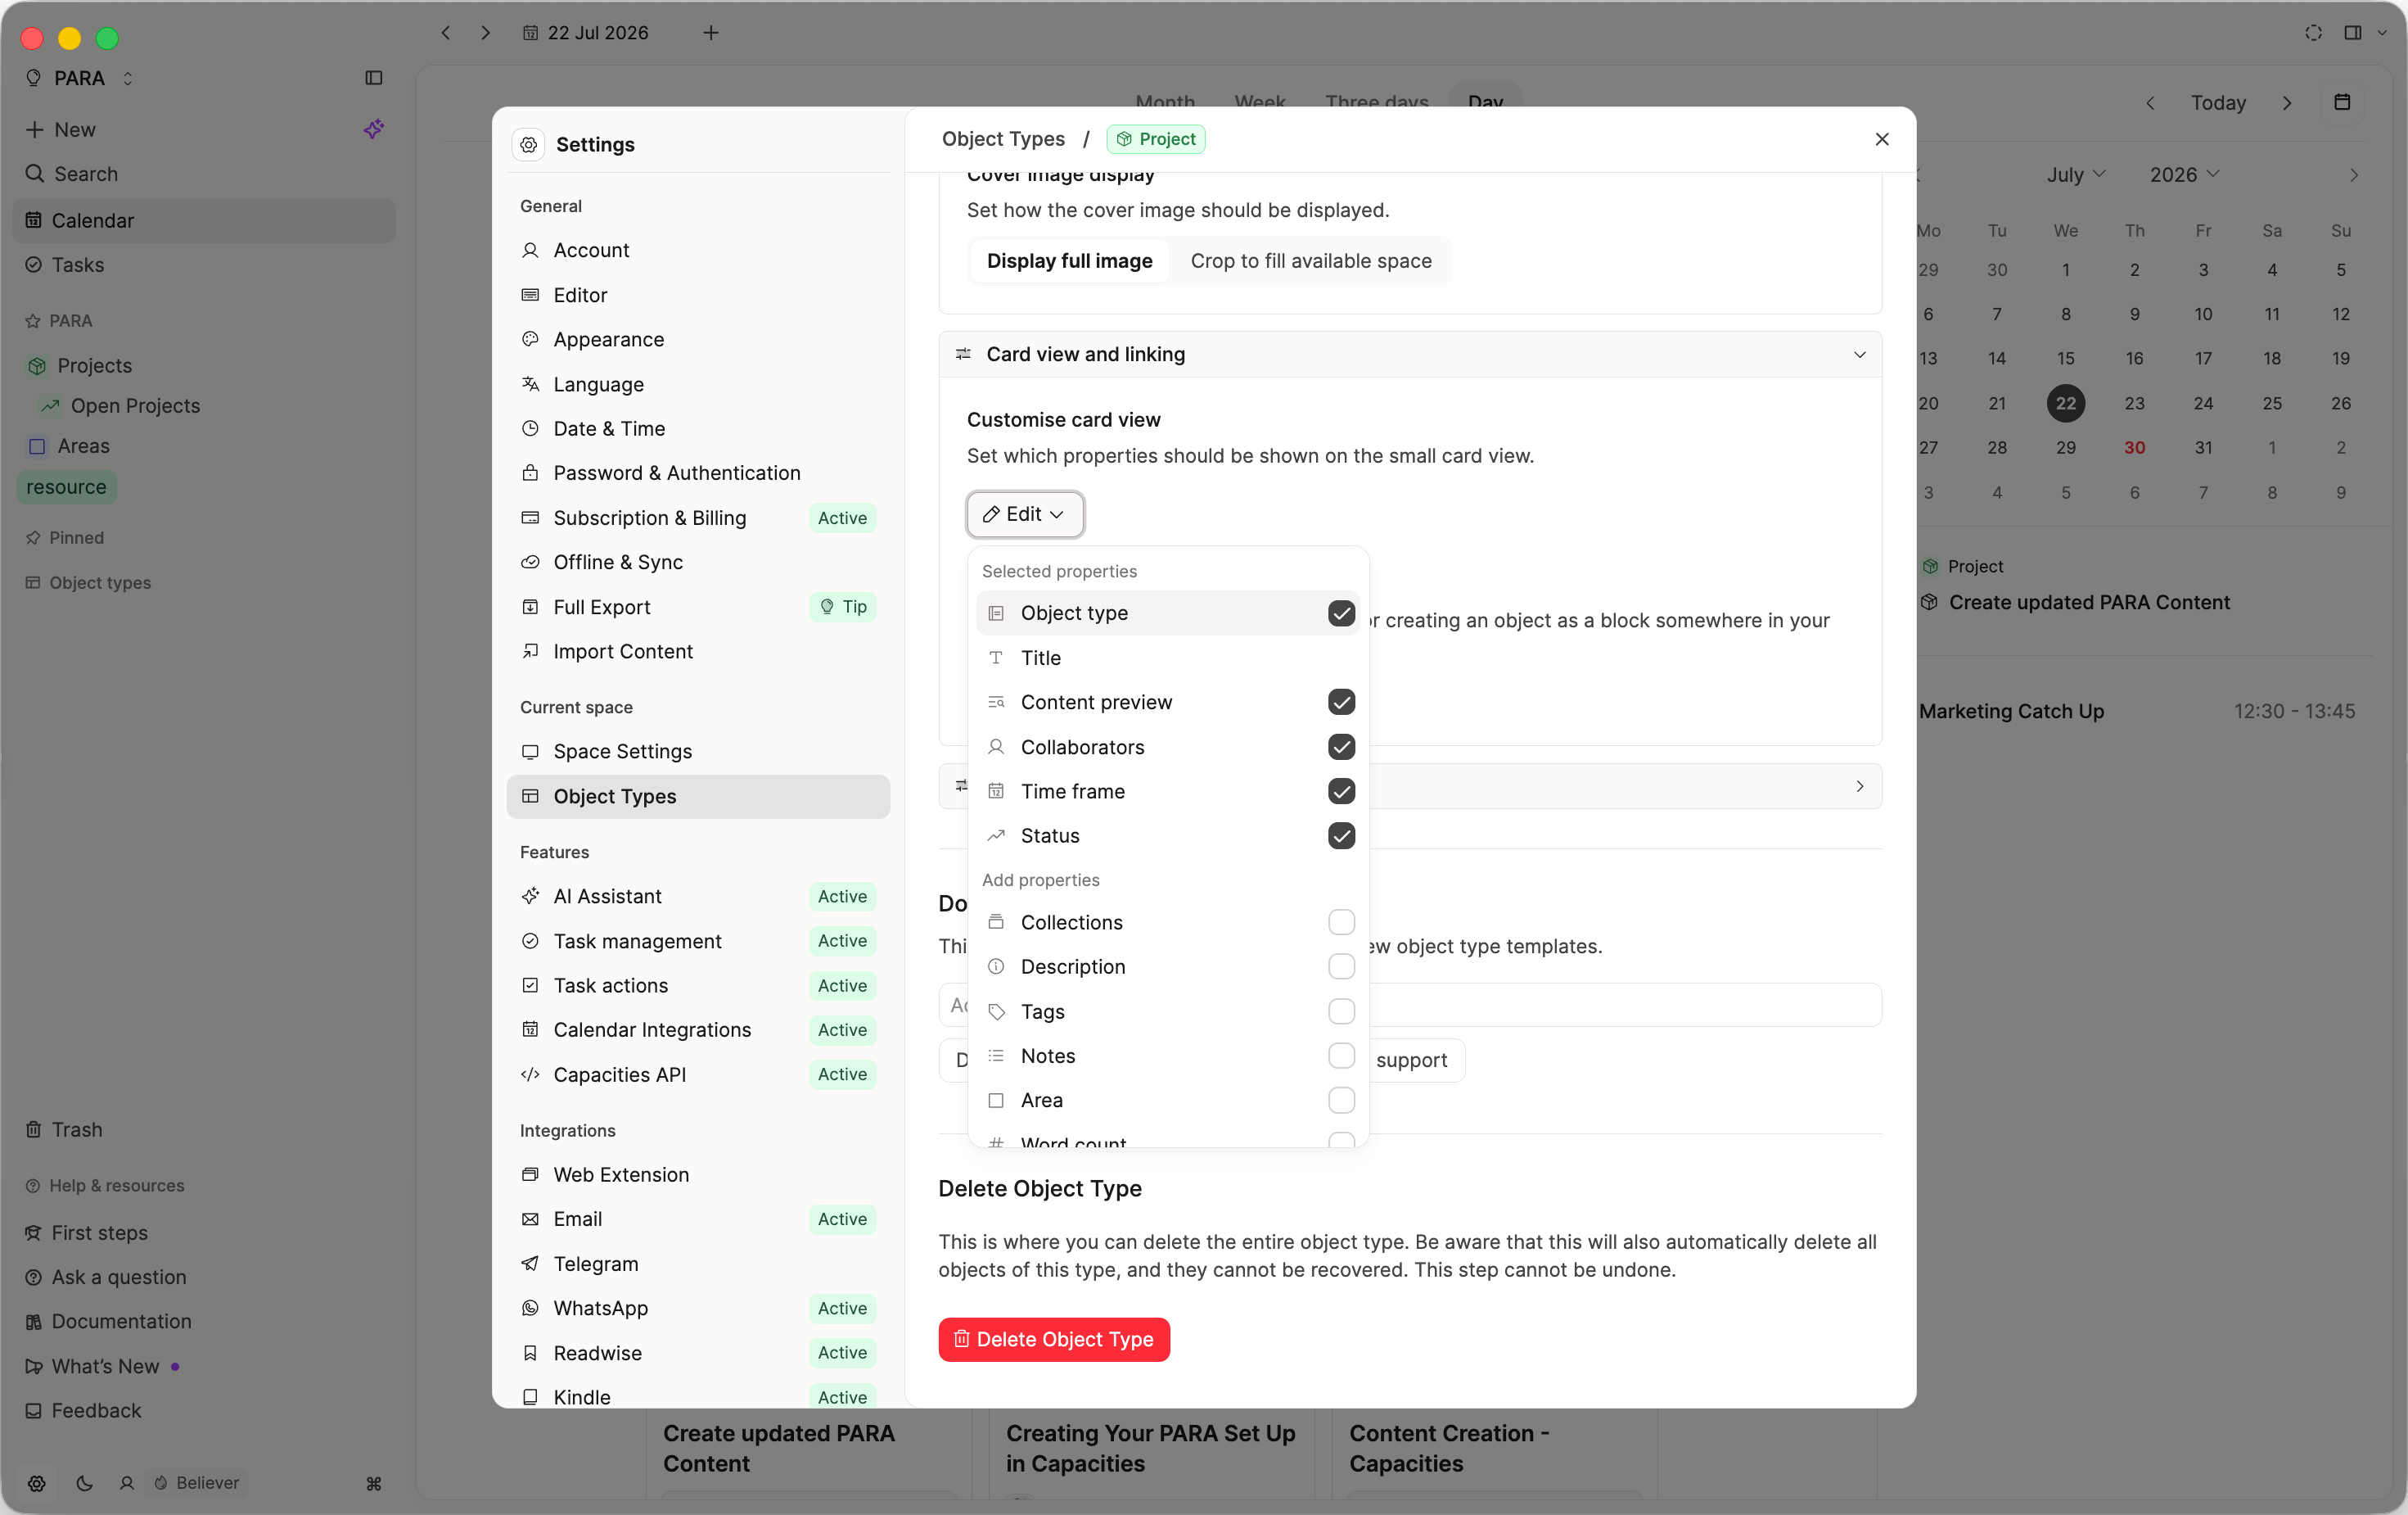The height and width of the screenshot is (1515, 2408).
Task: Open Appearance settings
Action: click(x=698, y=339)
